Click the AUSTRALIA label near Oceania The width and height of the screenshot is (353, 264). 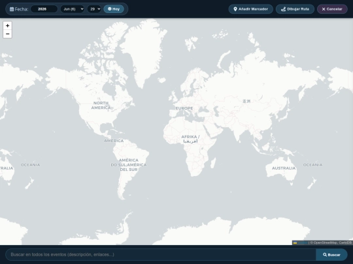click(284, 168)
